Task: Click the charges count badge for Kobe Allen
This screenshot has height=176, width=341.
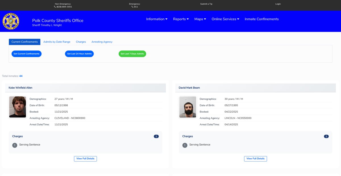Action: coord(156,137)
